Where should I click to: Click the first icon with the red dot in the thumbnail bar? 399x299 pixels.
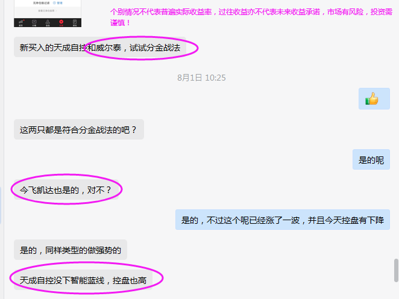coord(21,22)
